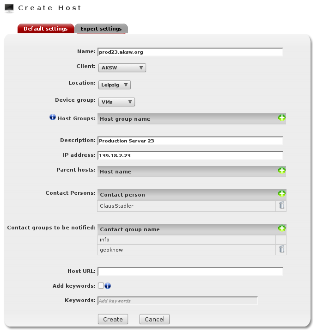Switch to the Default settings tab
Viewport: 317px width, 333px height.
(x=46, y=29)
